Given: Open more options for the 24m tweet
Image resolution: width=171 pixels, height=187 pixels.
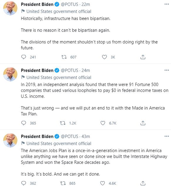Looking at the screenshot, I should click(x=167, y=70).
